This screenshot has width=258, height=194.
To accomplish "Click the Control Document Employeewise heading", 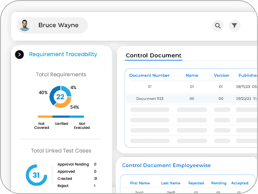I will 167,165.
